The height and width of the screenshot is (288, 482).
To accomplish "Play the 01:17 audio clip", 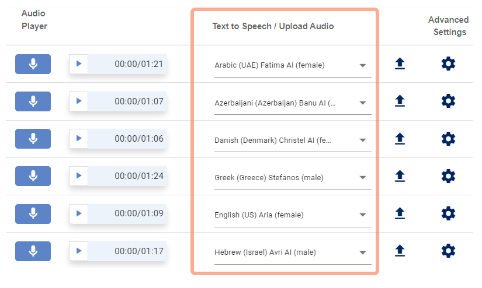I will [79, 251].
